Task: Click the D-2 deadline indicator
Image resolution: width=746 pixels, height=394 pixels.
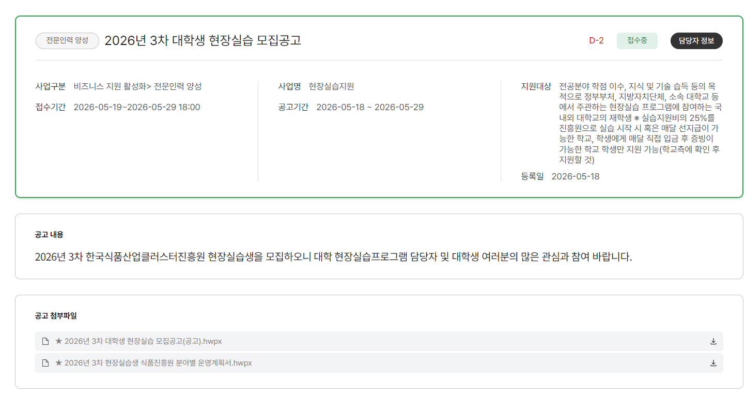Action: click(596, 41)
